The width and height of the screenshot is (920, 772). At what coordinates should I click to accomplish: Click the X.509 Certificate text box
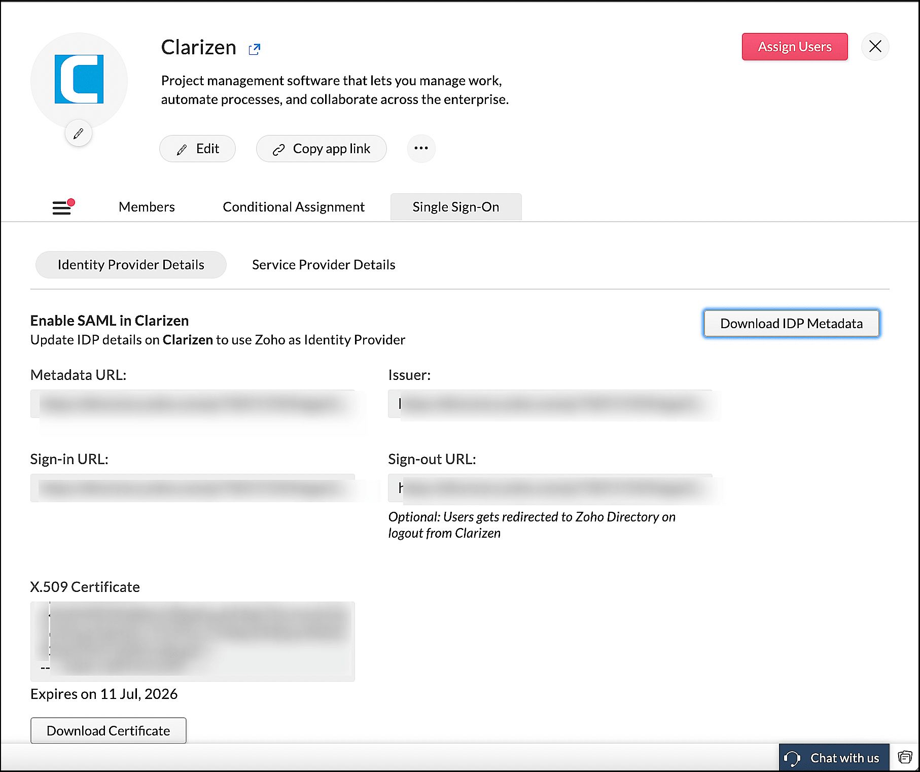(x=193, y=641)
